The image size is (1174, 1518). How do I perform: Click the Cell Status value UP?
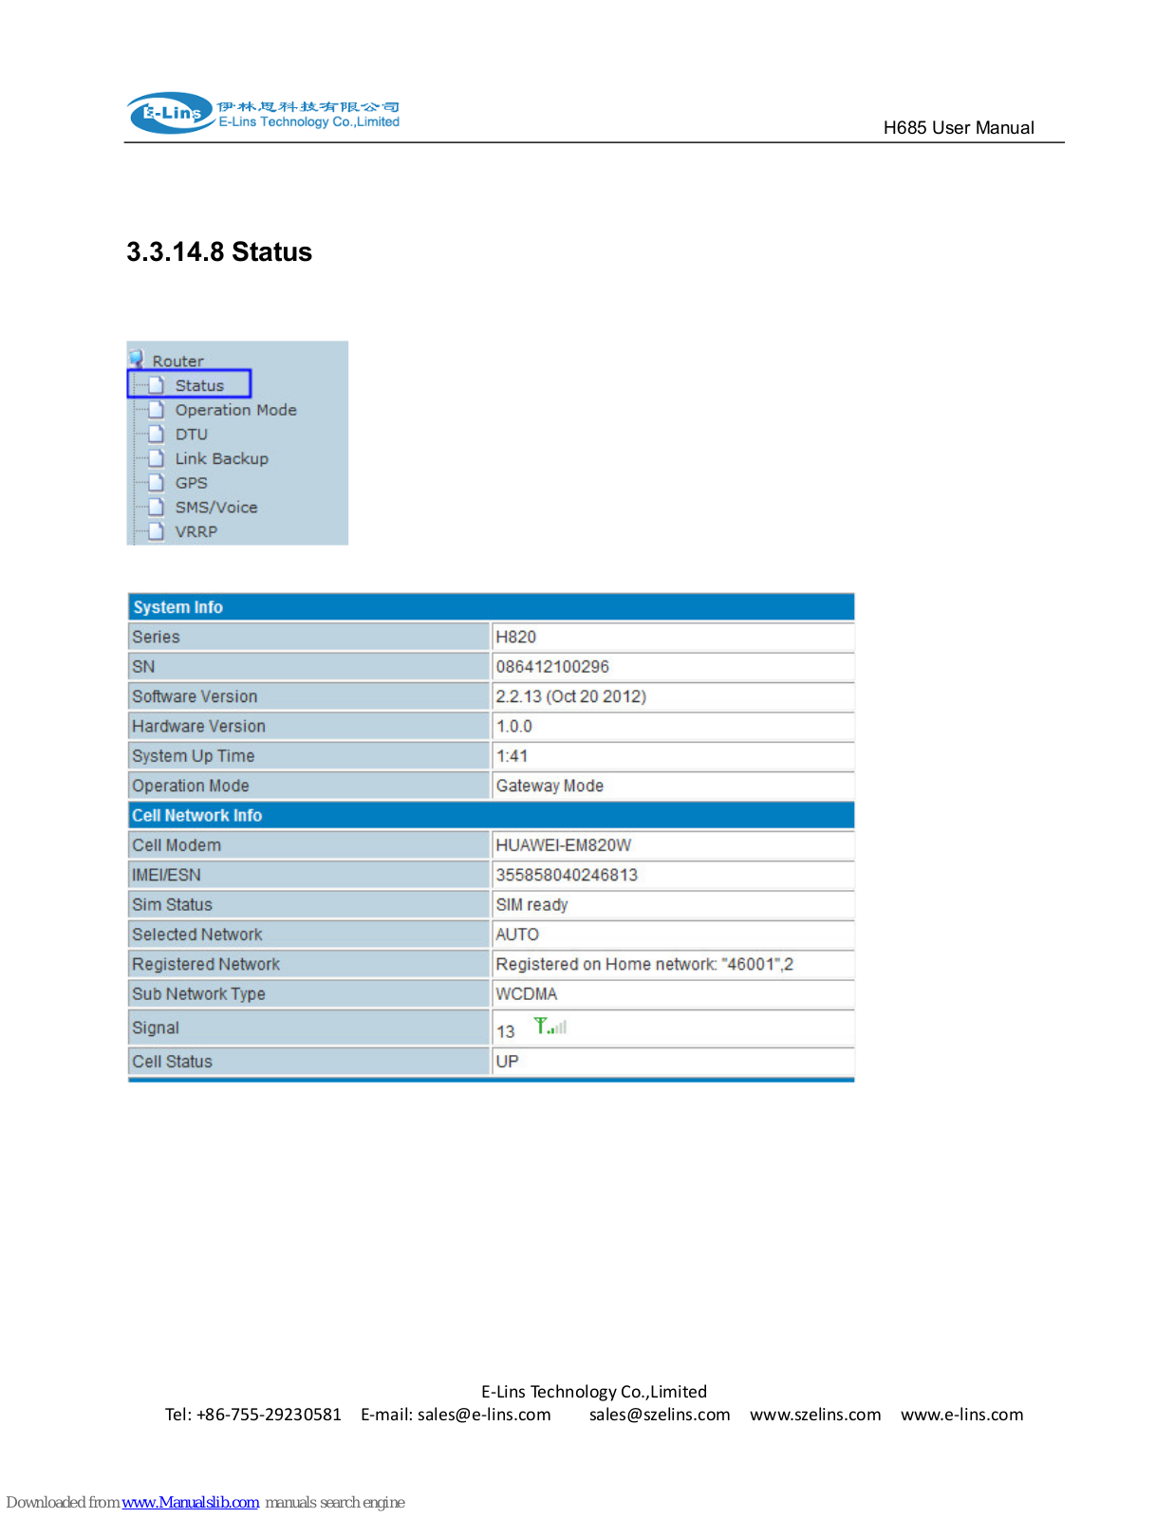coord(507,1062)
